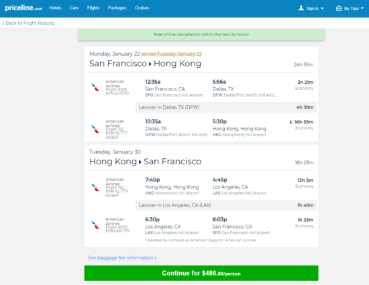Click Continue for $486.86/person button

[201, 273]
